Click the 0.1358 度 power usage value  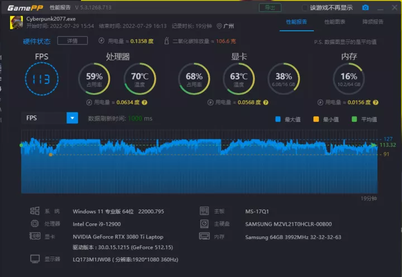[142, 41]
